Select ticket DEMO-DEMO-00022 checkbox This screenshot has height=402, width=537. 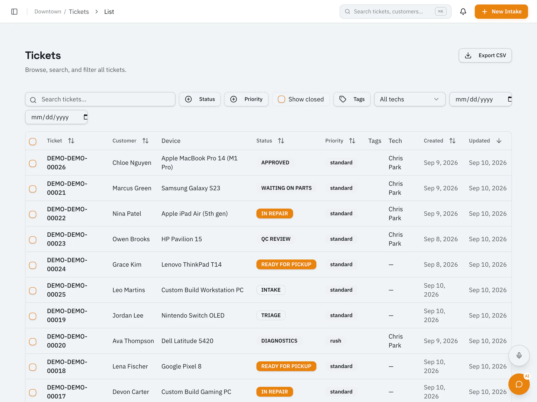33,214
